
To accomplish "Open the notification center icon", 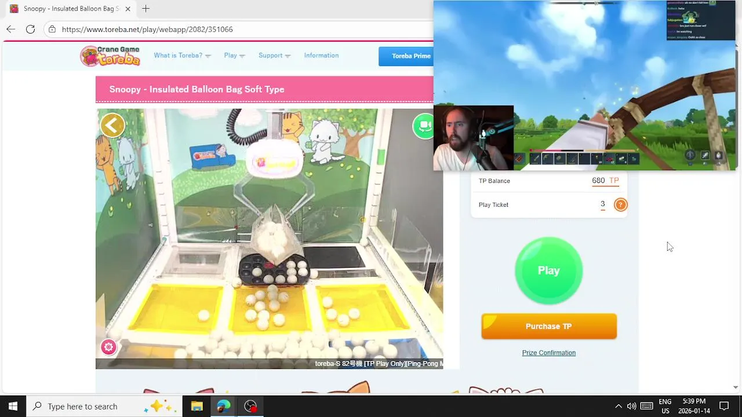I will coord(724,406).
